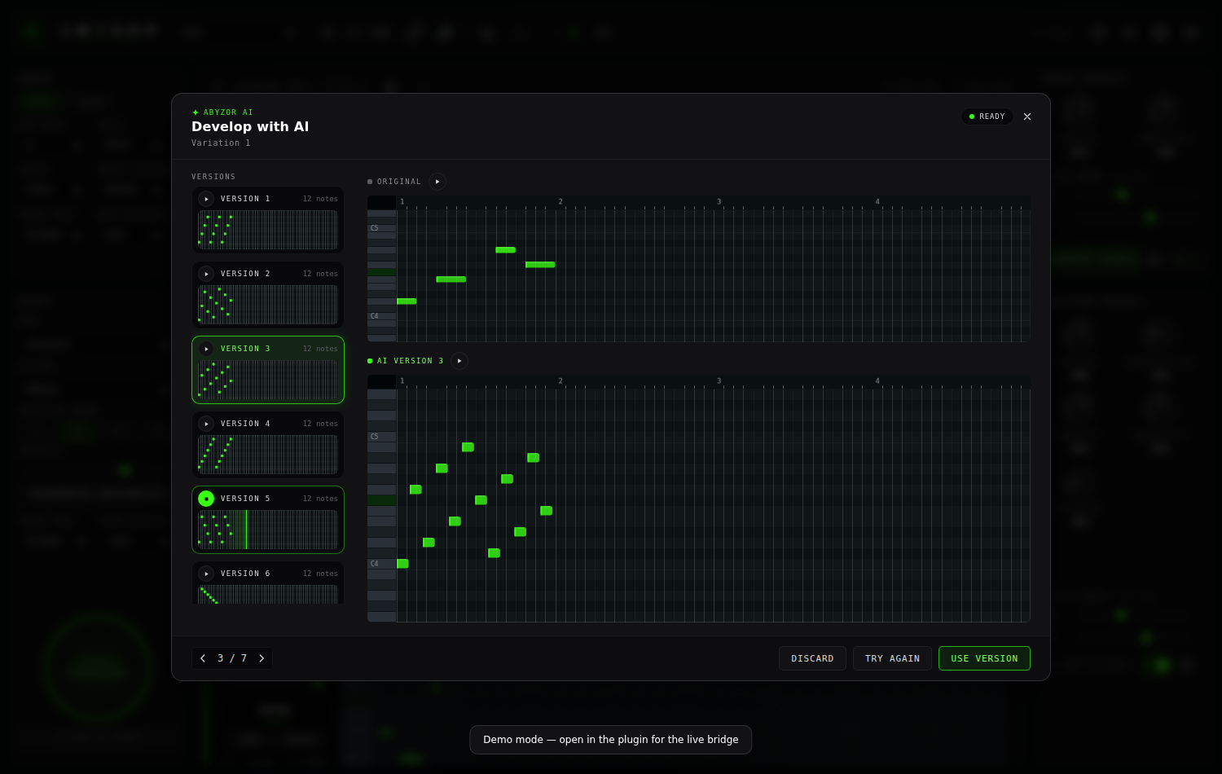
Task: Select the C4 note in AI Version 3 roll
Action: [402, 564]
